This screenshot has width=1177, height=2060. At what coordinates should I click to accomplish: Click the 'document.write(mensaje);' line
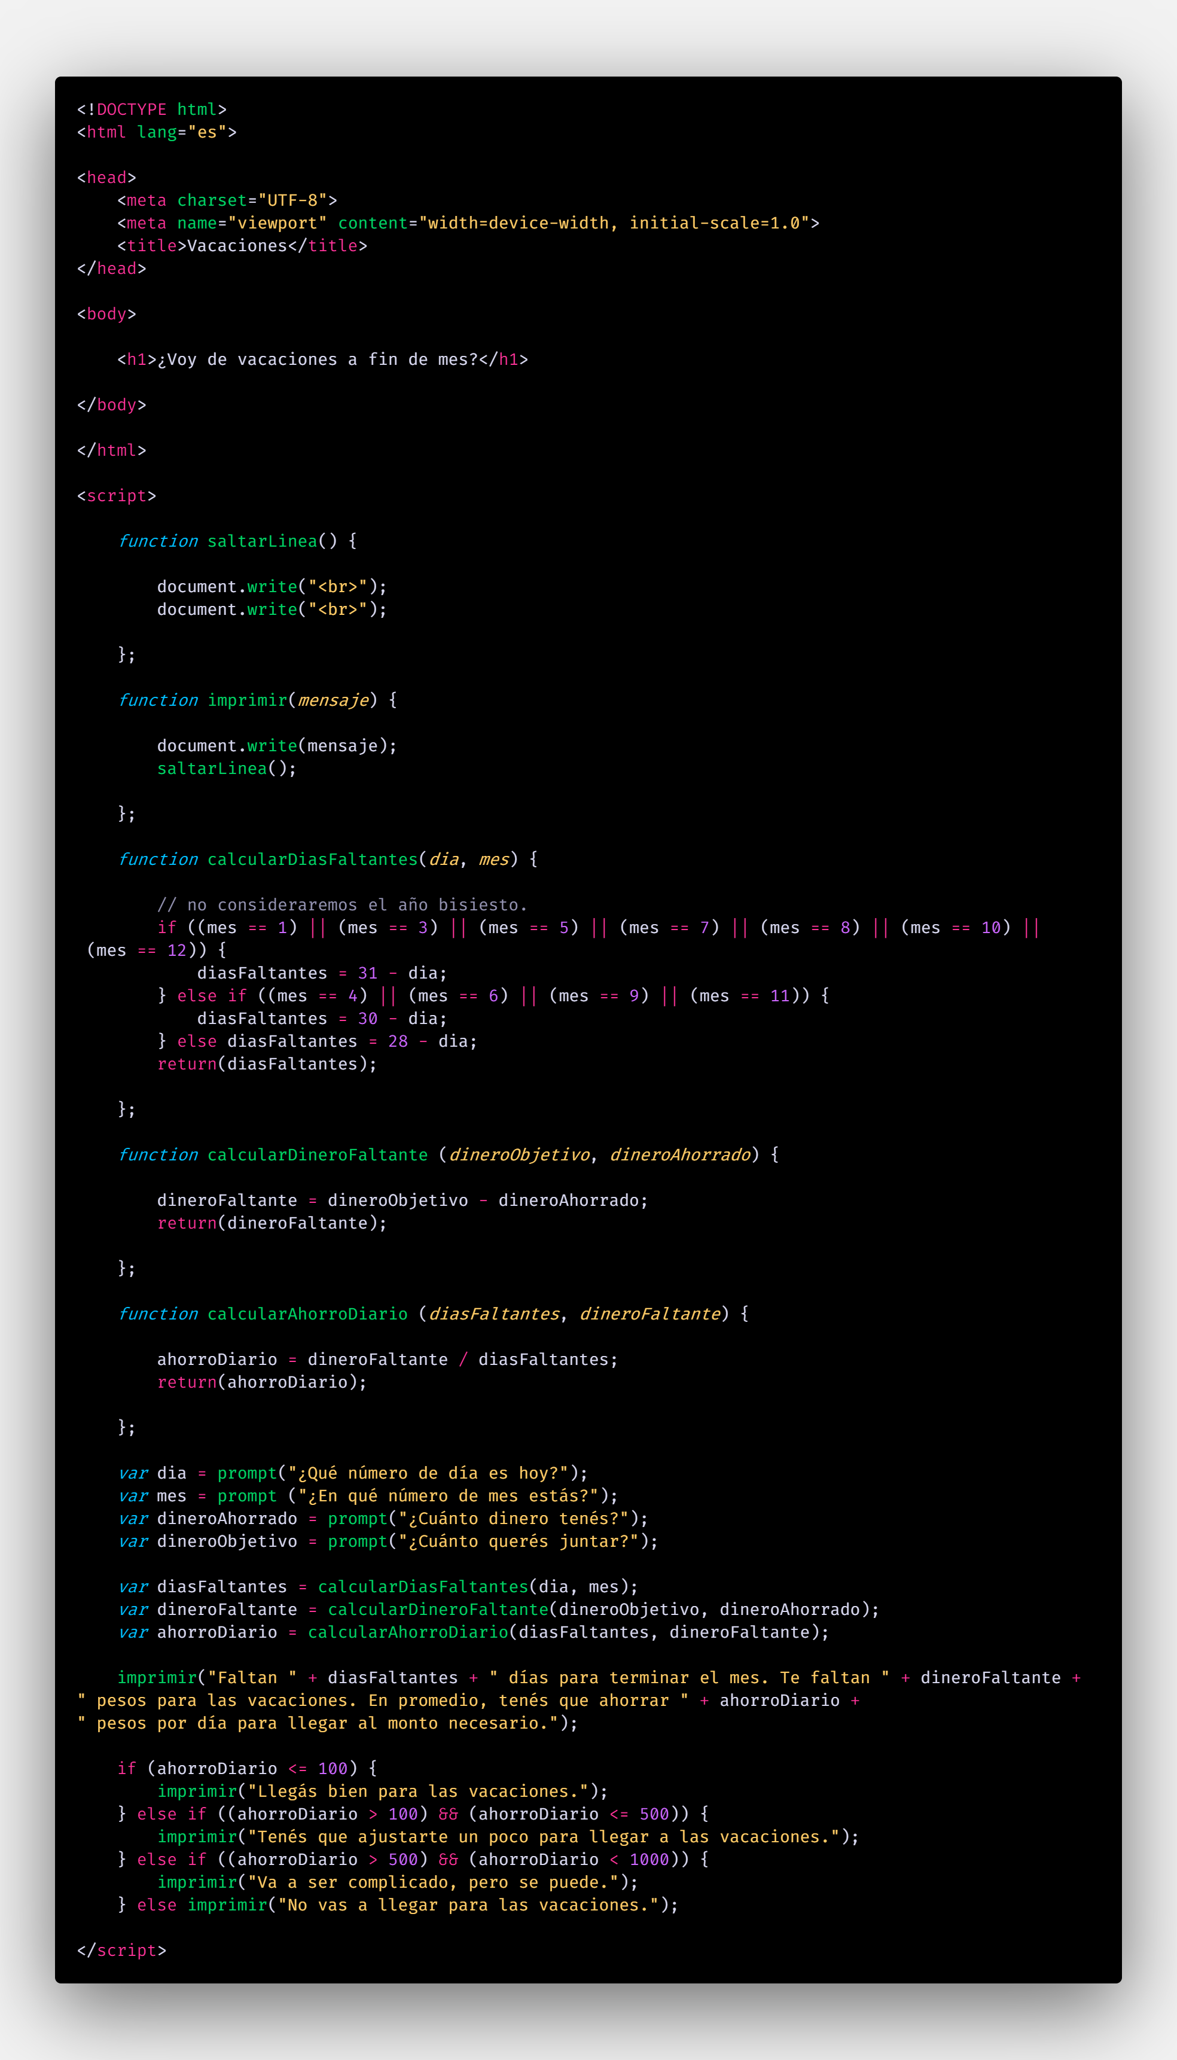coord(278,745)
